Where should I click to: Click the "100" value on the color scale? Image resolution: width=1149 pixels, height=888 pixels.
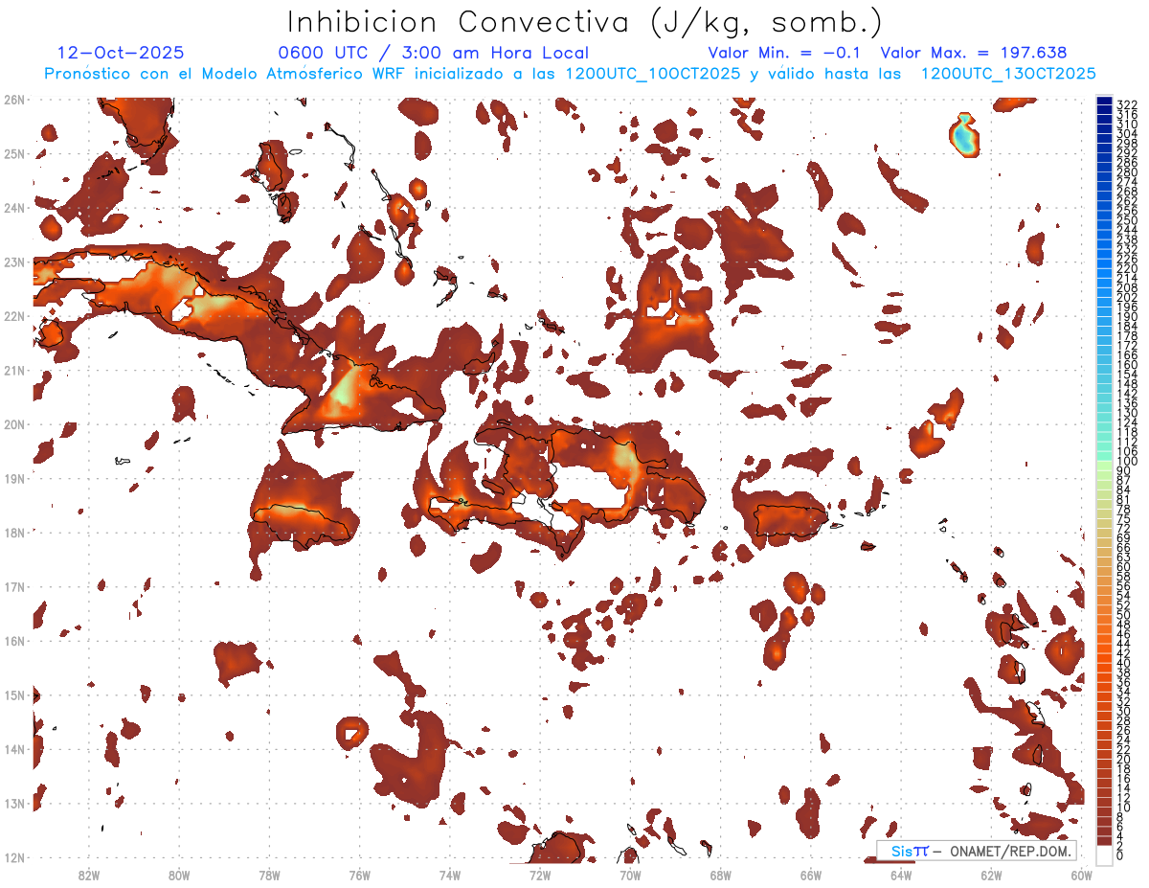(x=1126, y=462)
